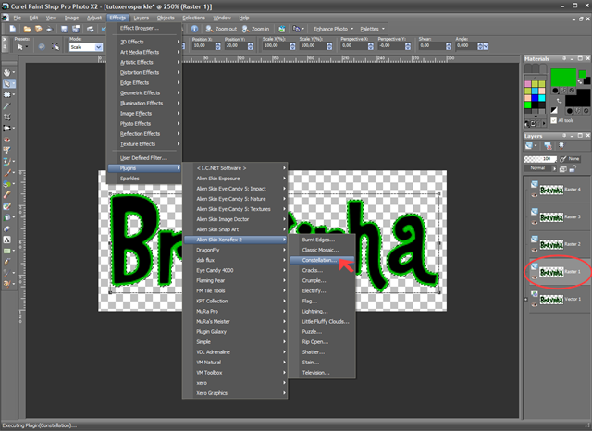This screenshot has height=431, width=592.
Task: Expand the Alien Skin Snap Art submenu
Action: (x=236, y=229)
